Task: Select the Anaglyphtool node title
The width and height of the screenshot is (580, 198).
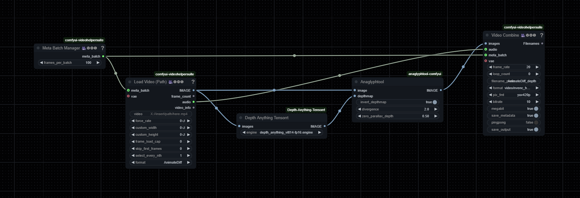Action: (372, 82)
